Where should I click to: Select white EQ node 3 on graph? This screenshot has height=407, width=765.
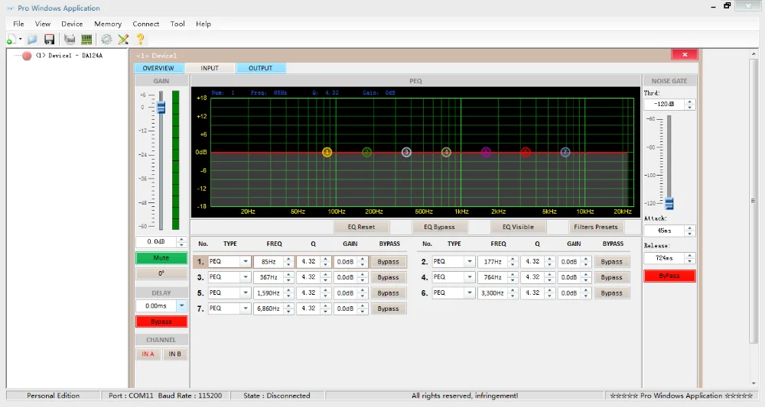coord(406,153)
